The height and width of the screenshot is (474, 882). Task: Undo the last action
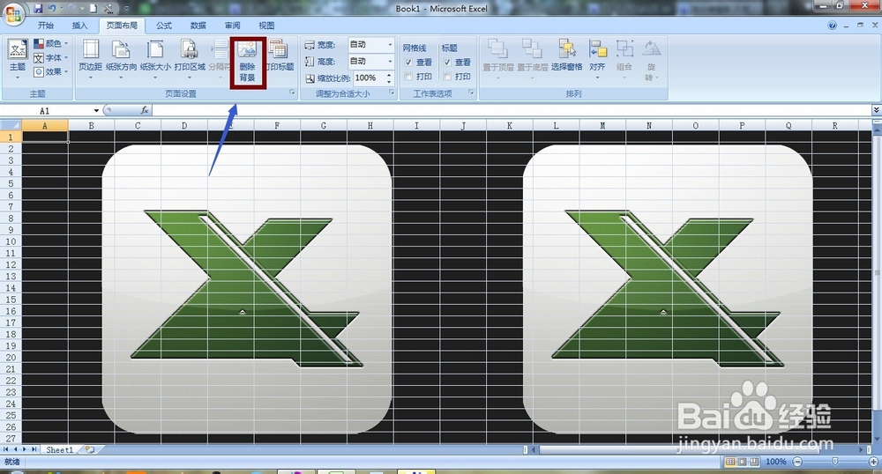(52, 9)
